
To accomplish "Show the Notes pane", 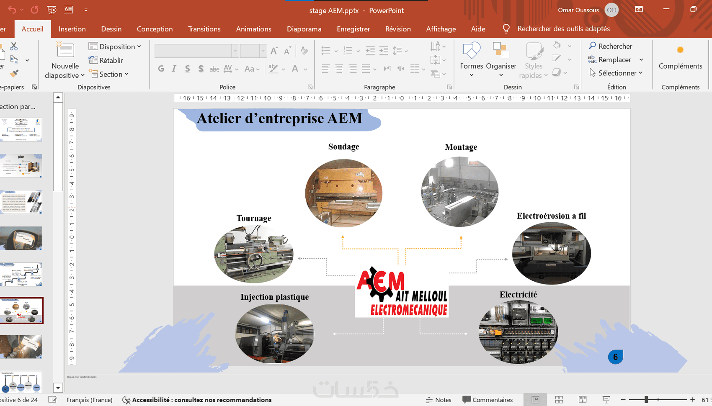I will [439, 400].
